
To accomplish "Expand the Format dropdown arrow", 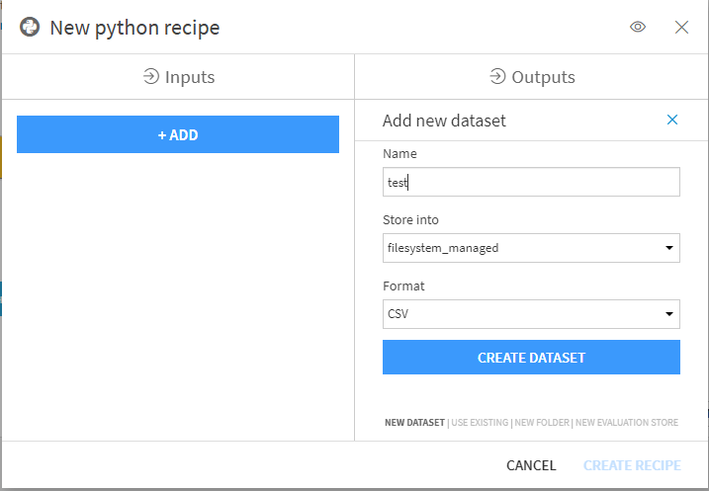I will click(669, 314).
